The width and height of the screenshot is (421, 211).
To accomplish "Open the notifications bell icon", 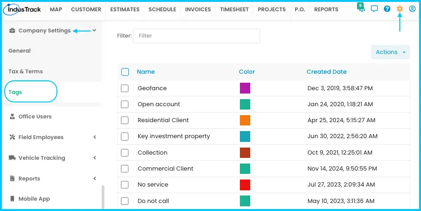I will [361, 8].
